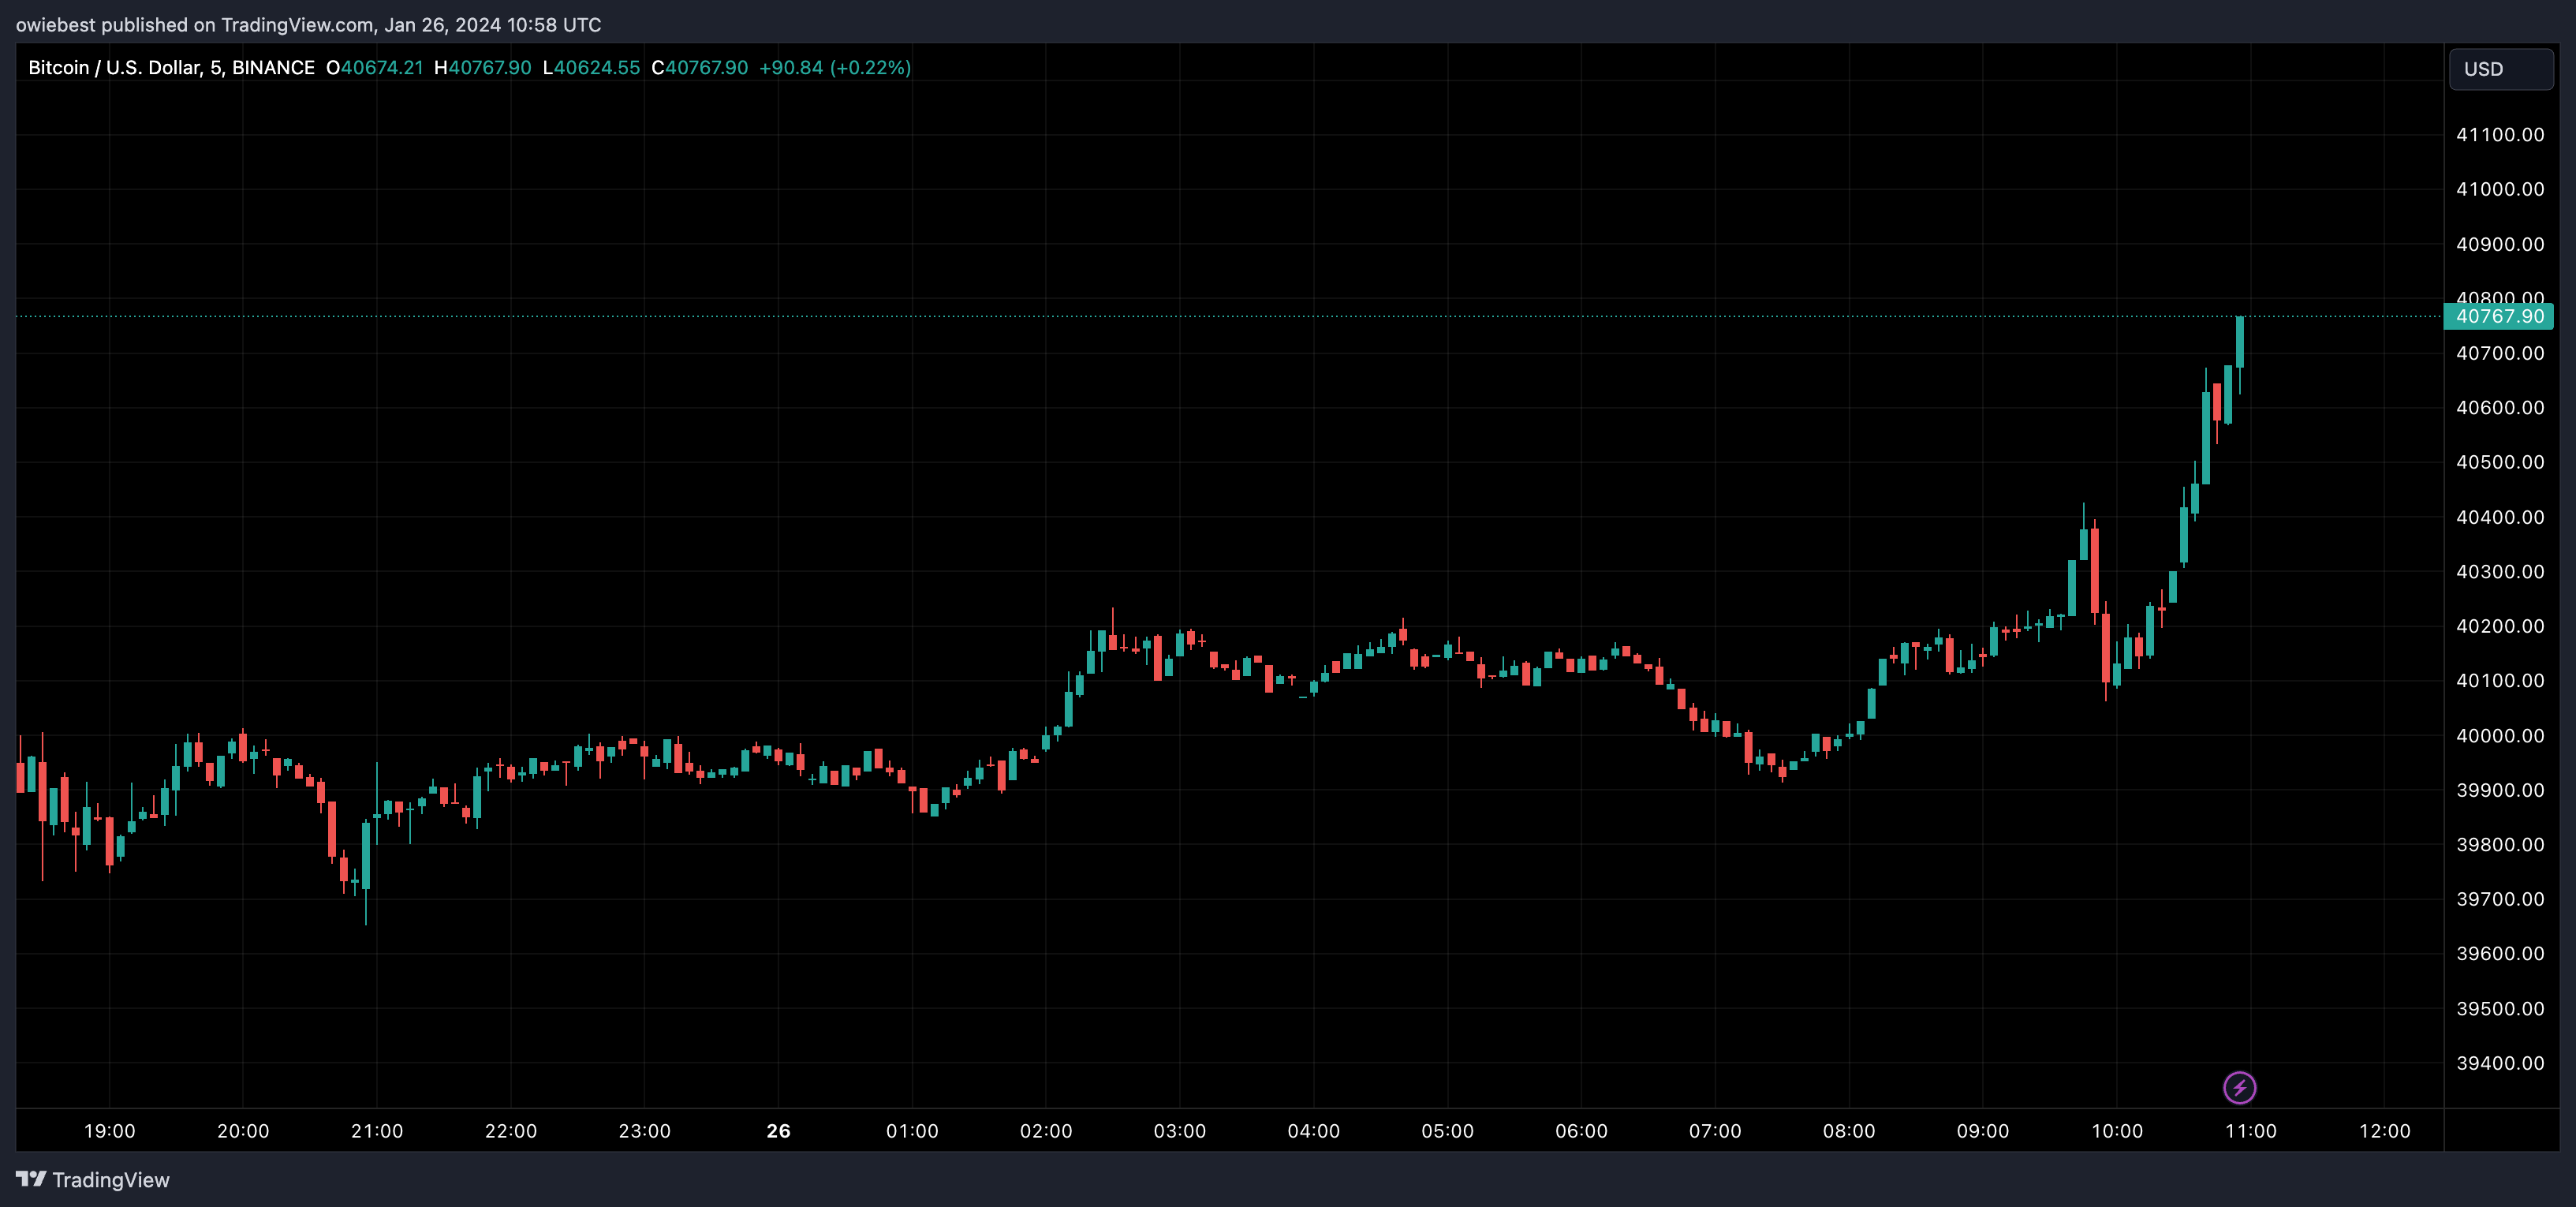Click the 40600.00 price axis label
This screenshot has height=1207, width=2576.
[2500, 407]
